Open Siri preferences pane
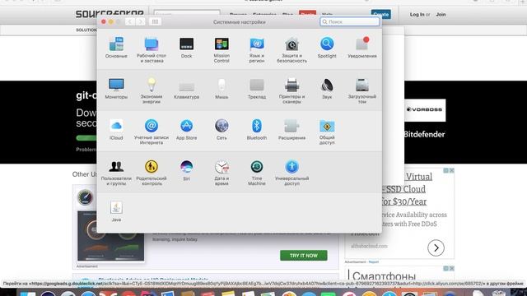This screenshot has width=527, height=296. [187, 170]
